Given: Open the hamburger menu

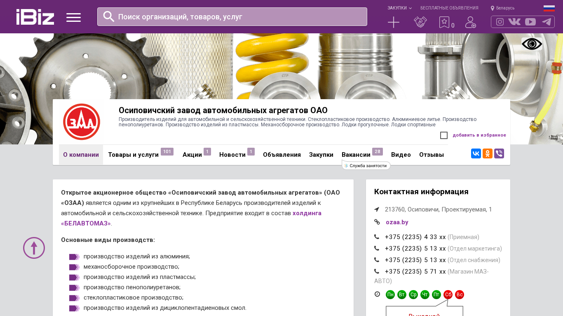Looking at the screenshot, I should (73, 17).
